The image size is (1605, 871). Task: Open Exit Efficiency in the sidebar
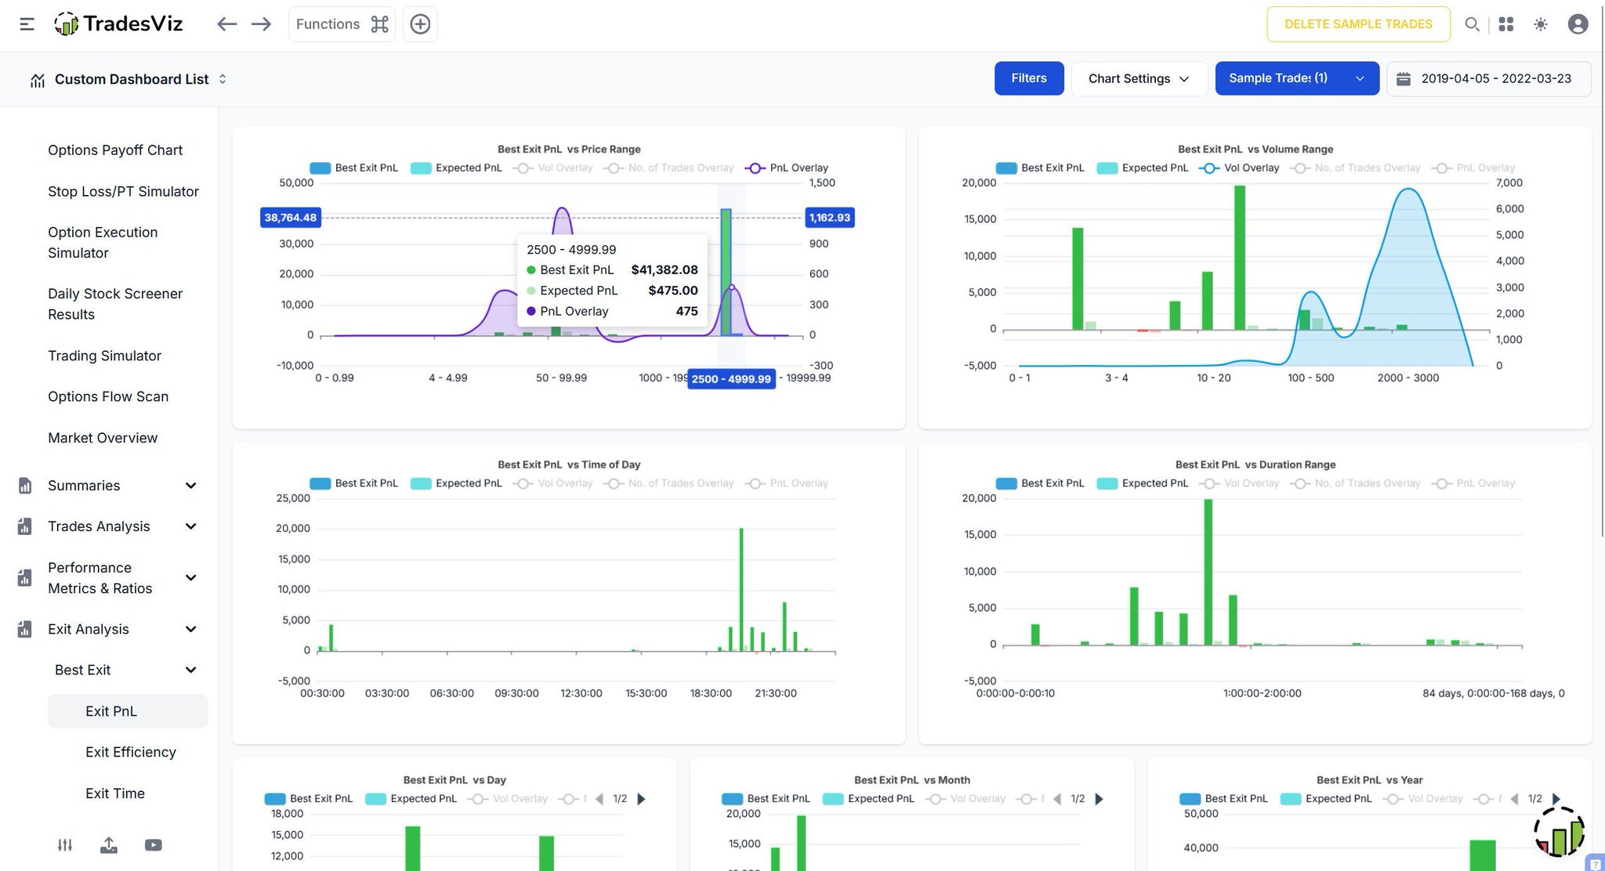click(x=130, y=752)
